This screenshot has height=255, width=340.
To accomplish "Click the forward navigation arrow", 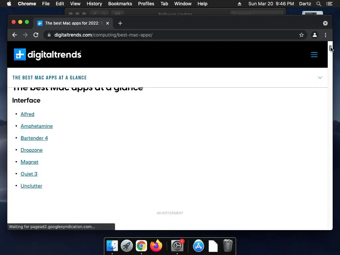I will 25,35.
